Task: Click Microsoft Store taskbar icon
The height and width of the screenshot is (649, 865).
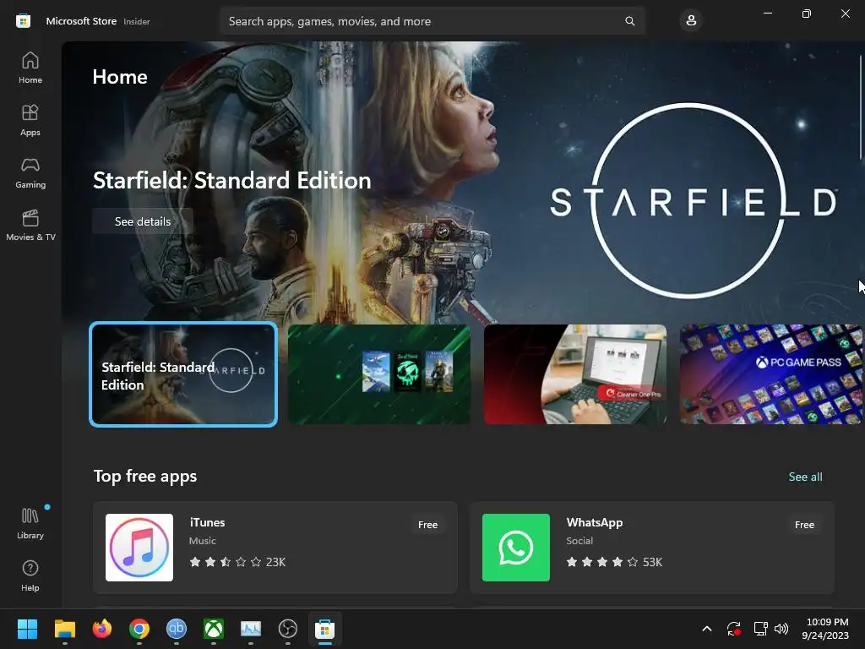Action: (x=325, y=629)
